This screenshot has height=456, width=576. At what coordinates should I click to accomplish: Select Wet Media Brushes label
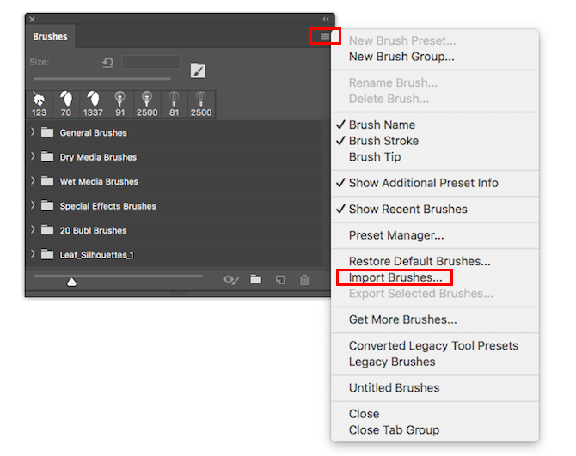click(99, 181)
